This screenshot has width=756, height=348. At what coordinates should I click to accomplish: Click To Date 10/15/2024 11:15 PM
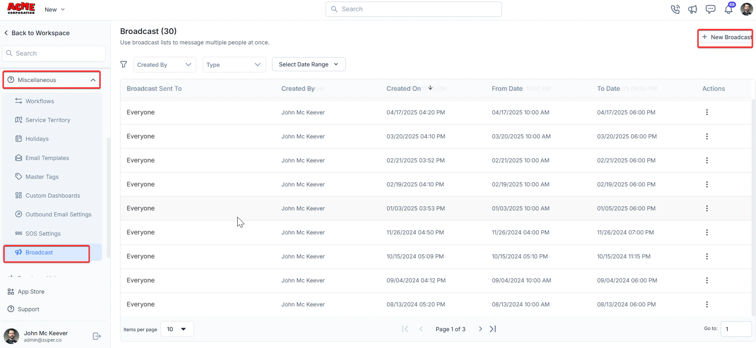tap(624, 256)
